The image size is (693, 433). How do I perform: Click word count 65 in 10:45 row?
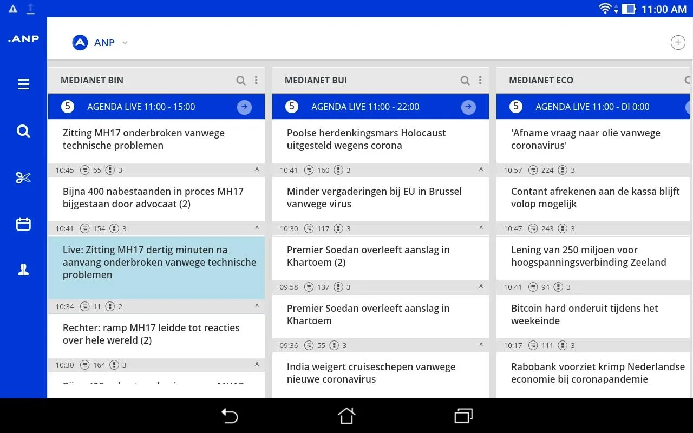[97, 170]
